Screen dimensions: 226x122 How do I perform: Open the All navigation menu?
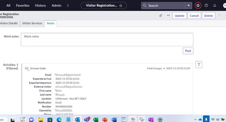click(x=8, y=5)
